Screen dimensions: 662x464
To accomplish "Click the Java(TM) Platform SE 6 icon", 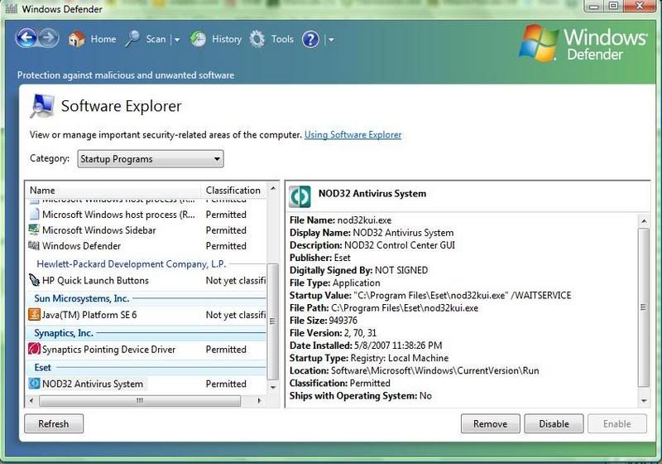I will 34,314.
